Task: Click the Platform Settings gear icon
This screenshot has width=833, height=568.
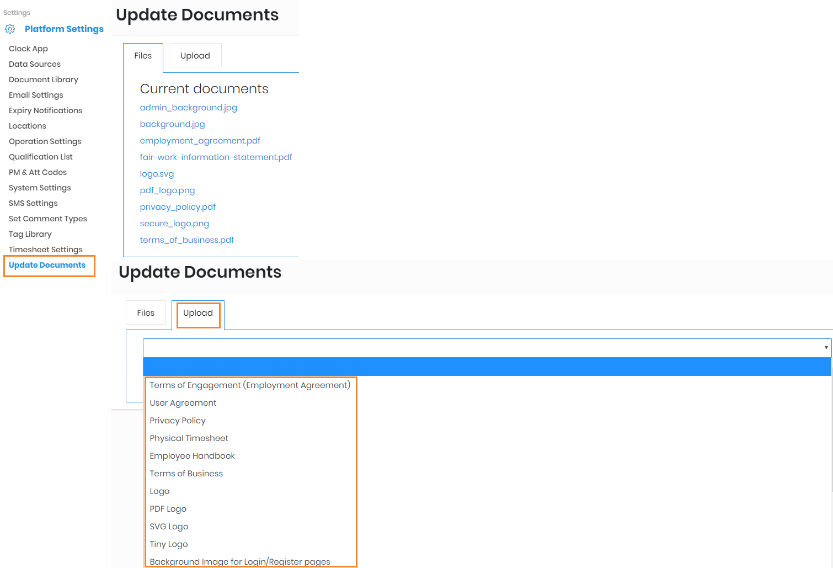Action: click(10, 29)
